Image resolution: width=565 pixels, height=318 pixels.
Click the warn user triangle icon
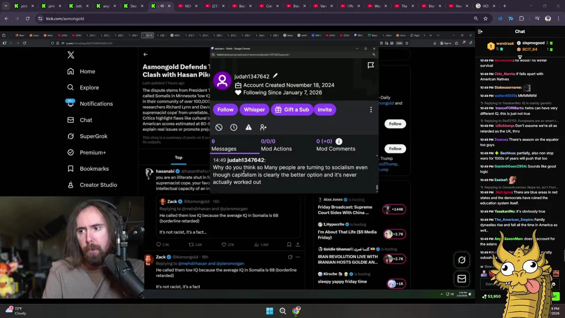[x=249, y=127]
